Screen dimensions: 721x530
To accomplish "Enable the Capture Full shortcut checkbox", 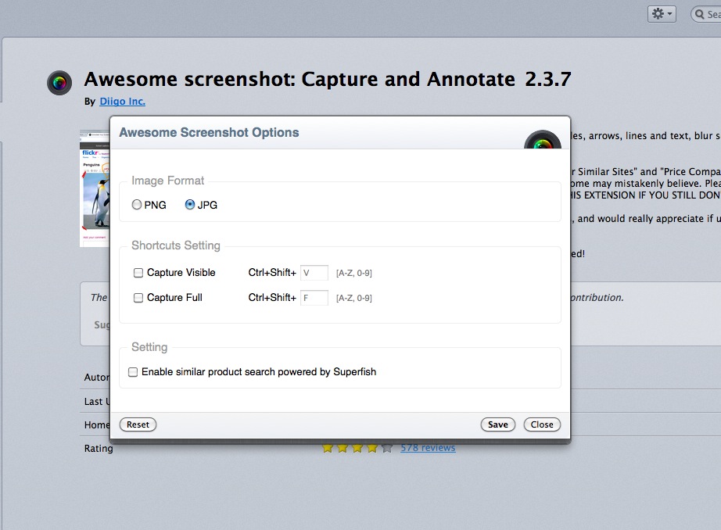I will 138,298.
